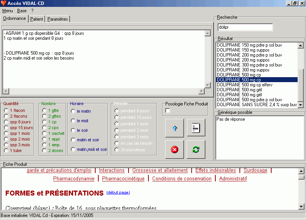Open the Administratif link
The image size is (306, 220).
pos(233,179)
